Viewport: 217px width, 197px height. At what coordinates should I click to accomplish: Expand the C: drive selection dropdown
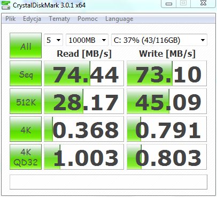pyautogui.click(x=159, y=40)
